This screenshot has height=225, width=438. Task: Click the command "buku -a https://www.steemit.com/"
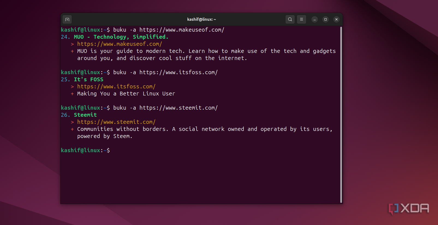click(165, 108)
